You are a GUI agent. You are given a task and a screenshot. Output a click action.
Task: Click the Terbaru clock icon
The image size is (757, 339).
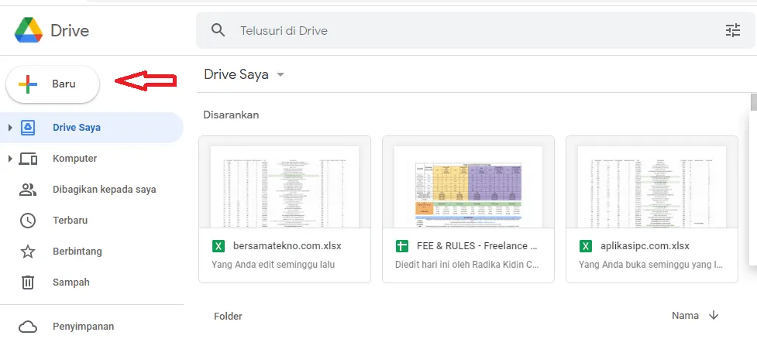pos(28,221)
